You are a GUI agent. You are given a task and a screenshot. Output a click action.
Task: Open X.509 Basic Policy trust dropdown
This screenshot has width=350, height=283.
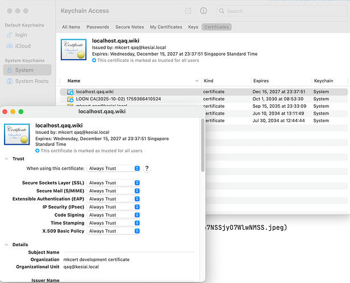[x=114, y=231]
